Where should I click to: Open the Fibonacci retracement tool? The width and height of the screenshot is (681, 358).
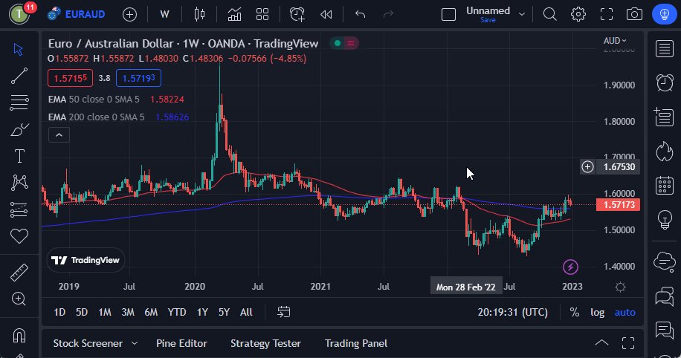pyautogui.click(x=19, y=101)
